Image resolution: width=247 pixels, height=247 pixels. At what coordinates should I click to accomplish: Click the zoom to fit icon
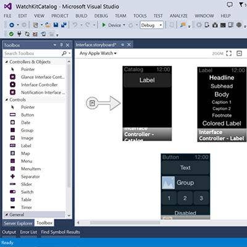[228, 54]
